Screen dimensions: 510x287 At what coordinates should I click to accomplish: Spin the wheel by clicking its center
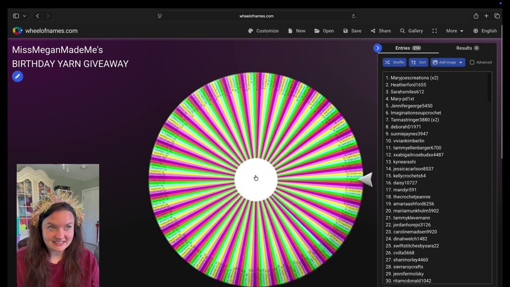tap(256, 179)
